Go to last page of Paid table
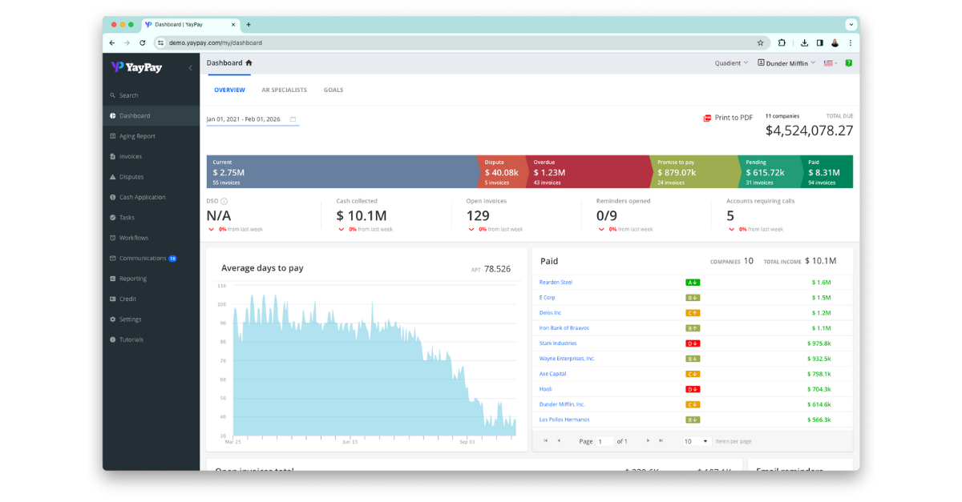Screen dimensions: 962x502 [x=661, y=440]
